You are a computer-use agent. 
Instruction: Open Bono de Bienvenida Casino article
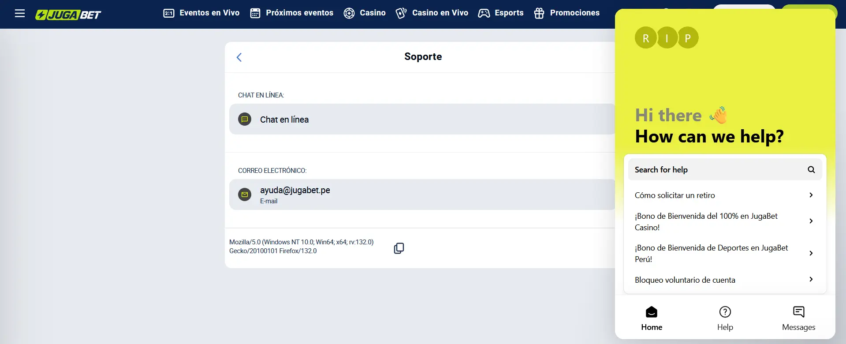pos(725,221)
